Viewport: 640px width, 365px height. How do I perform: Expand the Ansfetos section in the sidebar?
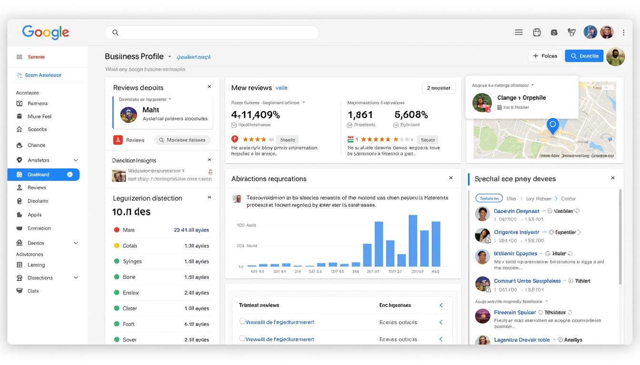76,160
